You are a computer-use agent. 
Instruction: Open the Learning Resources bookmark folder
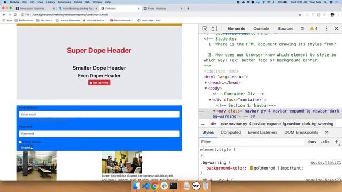click(x=68, y=20)
